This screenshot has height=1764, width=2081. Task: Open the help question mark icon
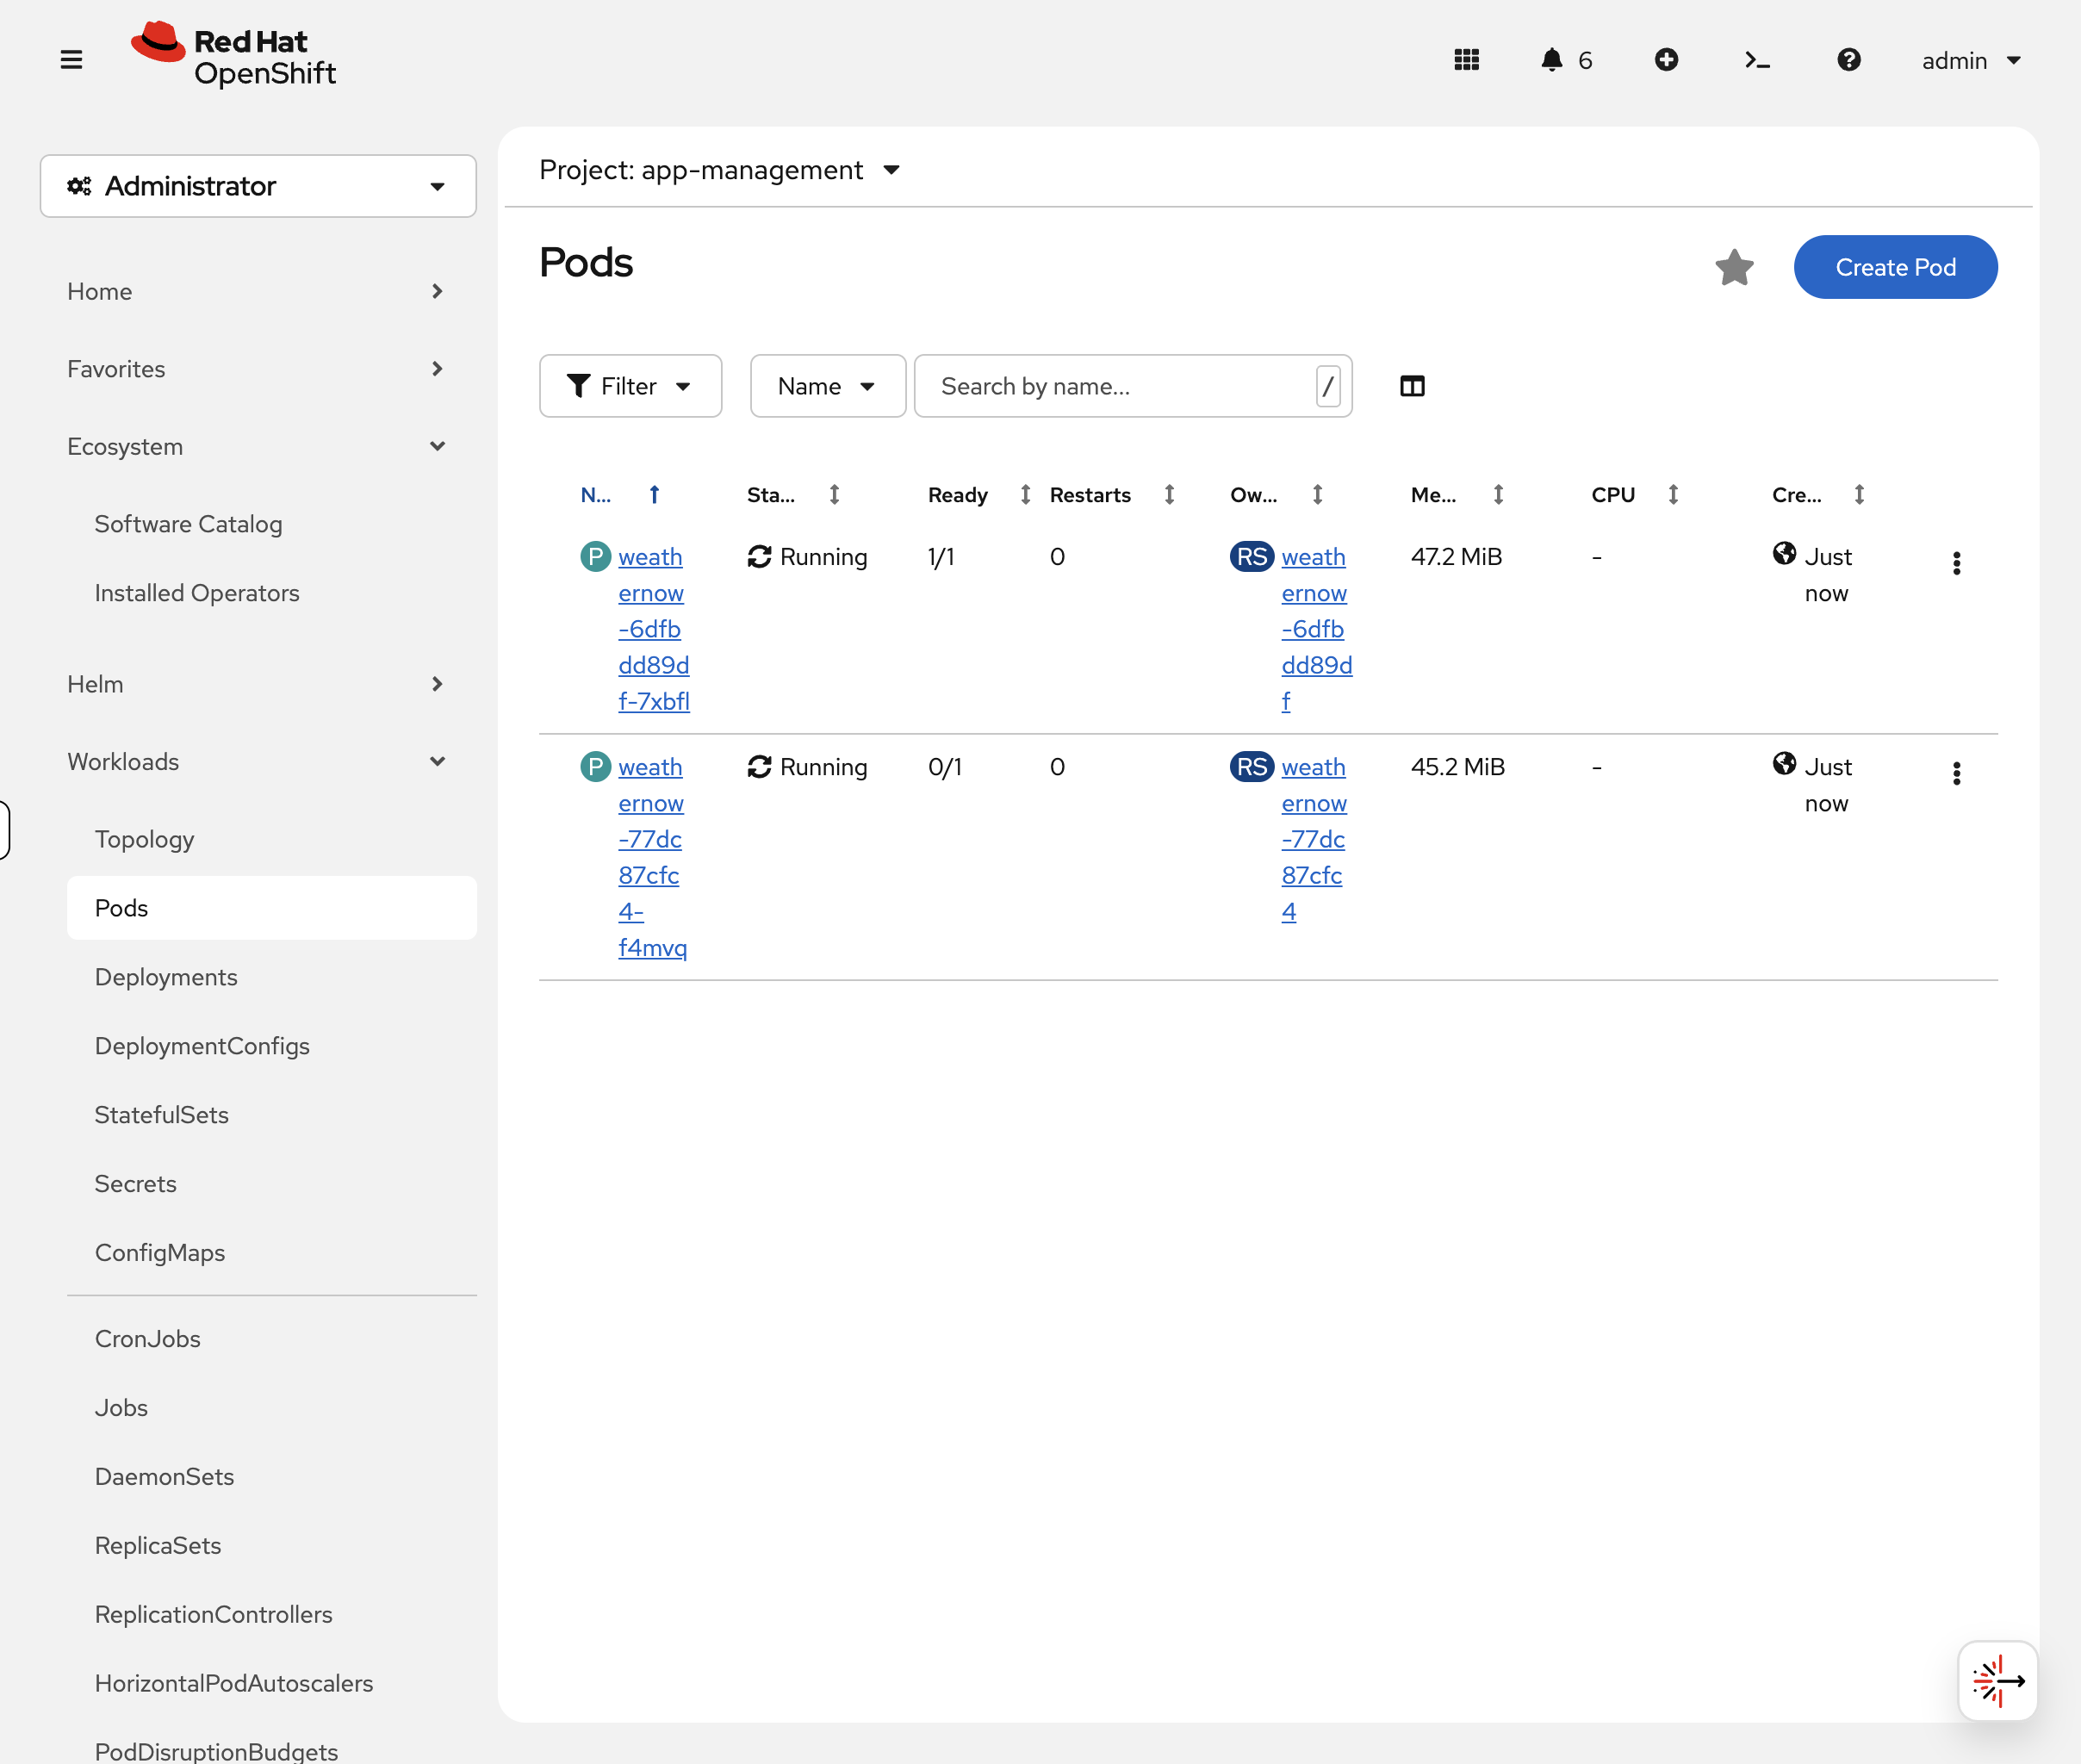[x=1848, y=60]
